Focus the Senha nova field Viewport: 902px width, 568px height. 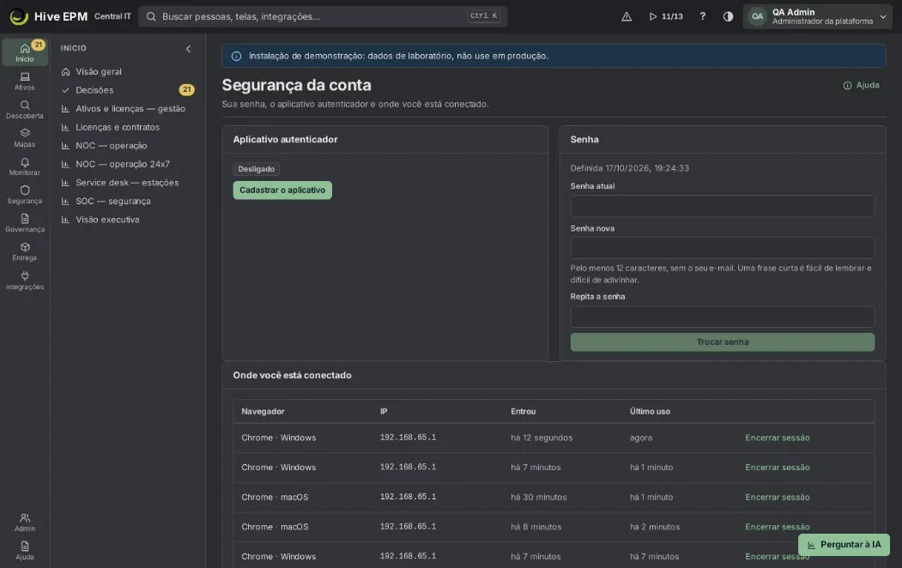723,248
